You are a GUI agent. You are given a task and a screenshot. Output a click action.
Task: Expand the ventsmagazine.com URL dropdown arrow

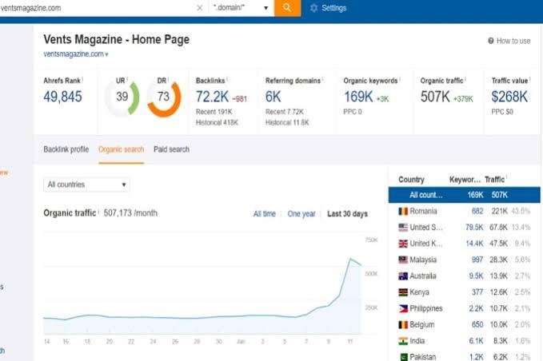click(106, 55)
